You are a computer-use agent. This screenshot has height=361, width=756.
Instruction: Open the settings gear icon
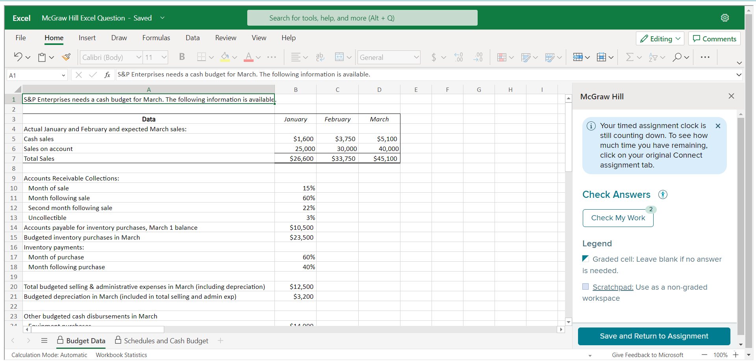(724, 18)
